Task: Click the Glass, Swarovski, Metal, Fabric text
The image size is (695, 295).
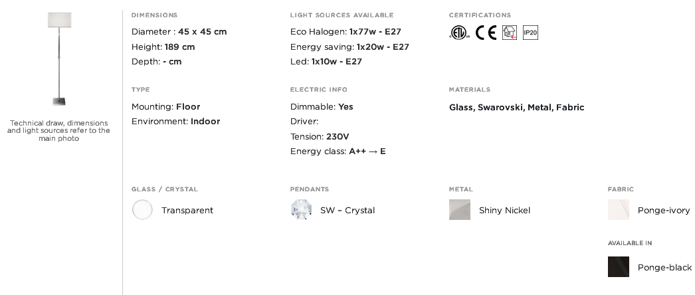Action: (x=516, y=107)
